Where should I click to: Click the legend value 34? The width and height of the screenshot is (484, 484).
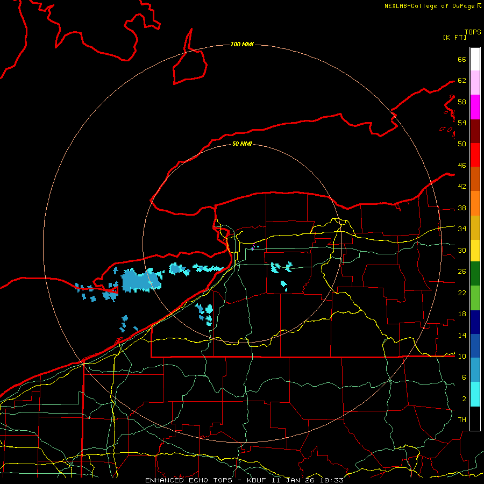point(462,229)
